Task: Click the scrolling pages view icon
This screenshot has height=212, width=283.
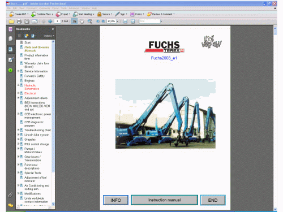Action: 125,21
